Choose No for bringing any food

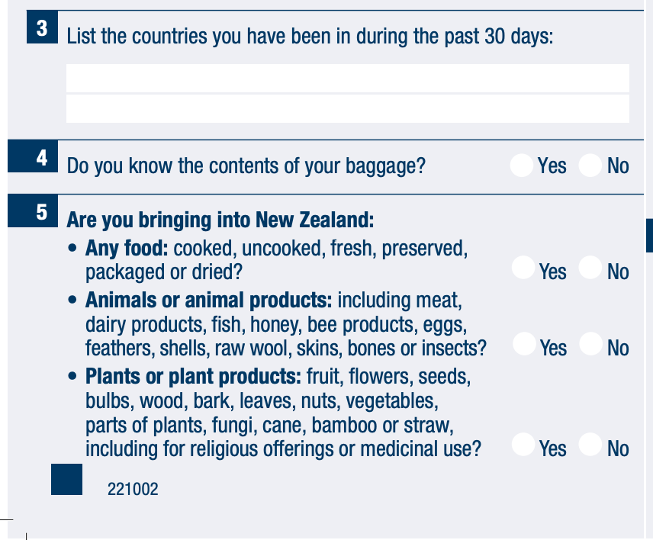pos(590,267)
